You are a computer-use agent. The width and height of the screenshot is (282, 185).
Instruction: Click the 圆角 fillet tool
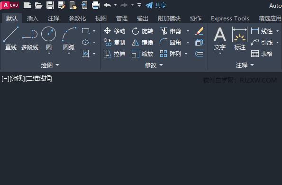click(x=171, y=43)
